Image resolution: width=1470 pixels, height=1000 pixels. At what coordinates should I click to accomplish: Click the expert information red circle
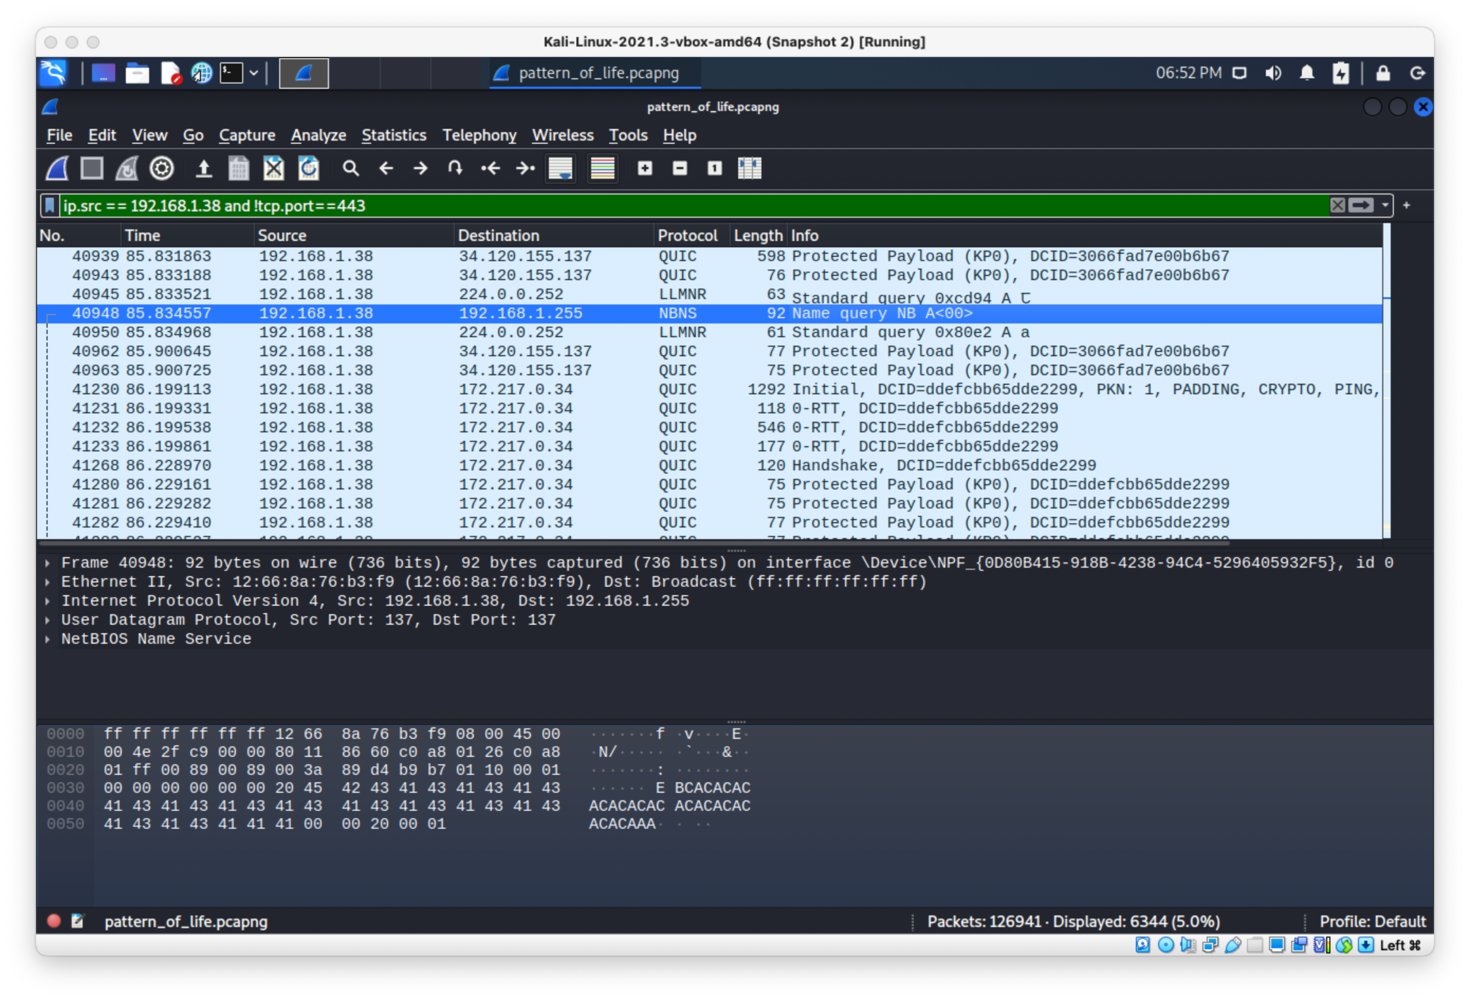54,921
